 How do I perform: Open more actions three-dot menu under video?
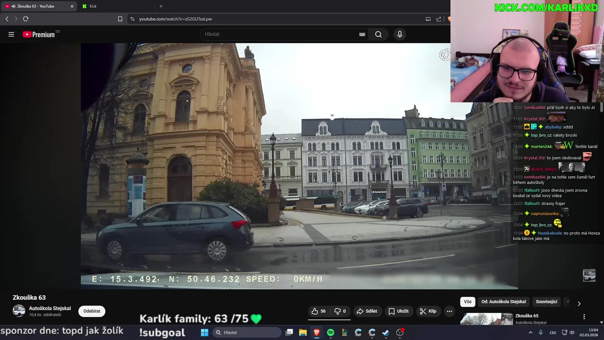click(x=449, y=311)
